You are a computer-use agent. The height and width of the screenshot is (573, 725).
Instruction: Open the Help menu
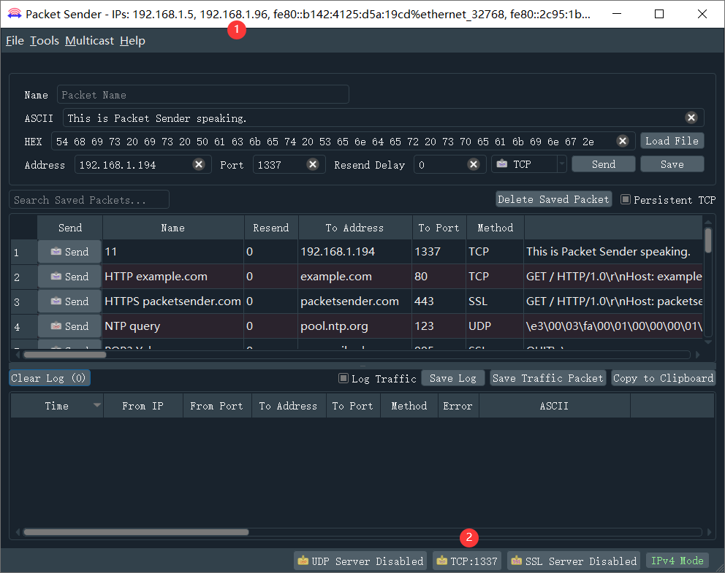pyautogui.click(x=132, y=41)
